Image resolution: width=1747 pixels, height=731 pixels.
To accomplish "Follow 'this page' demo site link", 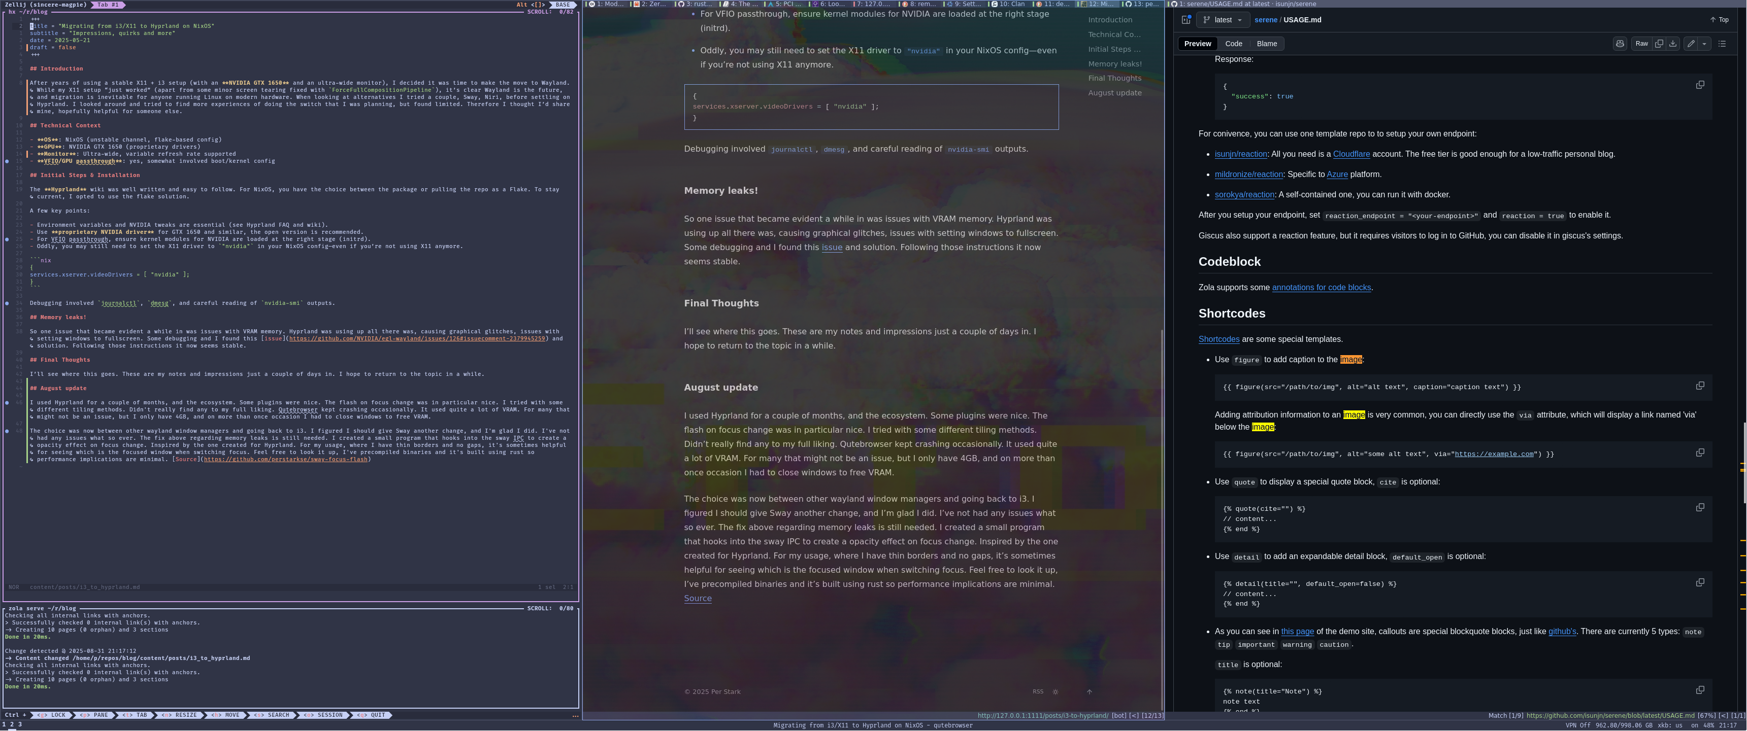I will (1297, 632).
